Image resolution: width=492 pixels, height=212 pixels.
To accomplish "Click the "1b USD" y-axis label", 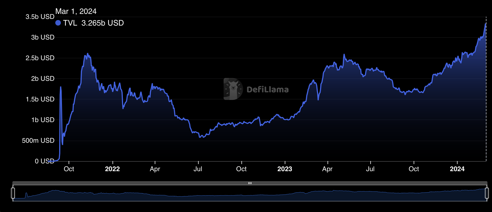I will [43, 120].
